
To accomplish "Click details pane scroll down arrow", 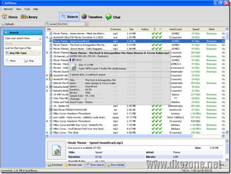I will point(227,159).
